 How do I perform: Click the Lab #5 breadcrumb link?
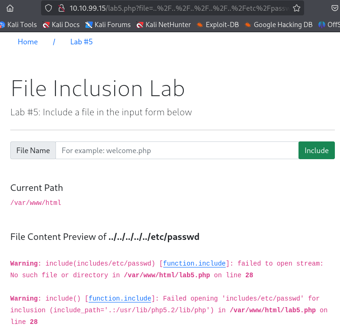[x=81, y=42]
